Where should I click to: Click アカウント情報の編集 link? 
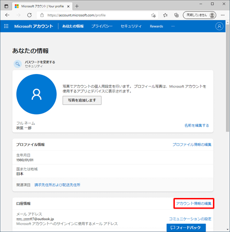[194, 203]
